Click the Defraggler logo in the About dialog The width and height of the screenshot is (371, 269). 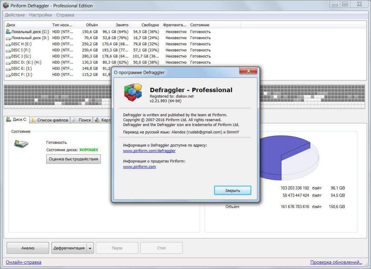tap(133, 92)
